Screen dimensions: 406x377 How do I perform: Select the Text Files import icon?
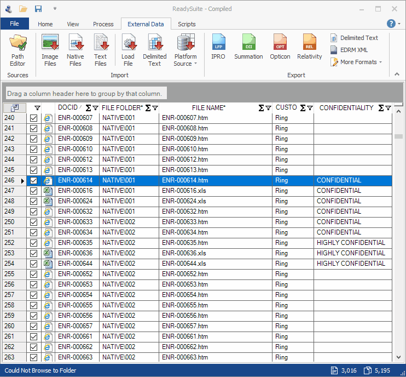pyautogui.click(x=101, y=50)
